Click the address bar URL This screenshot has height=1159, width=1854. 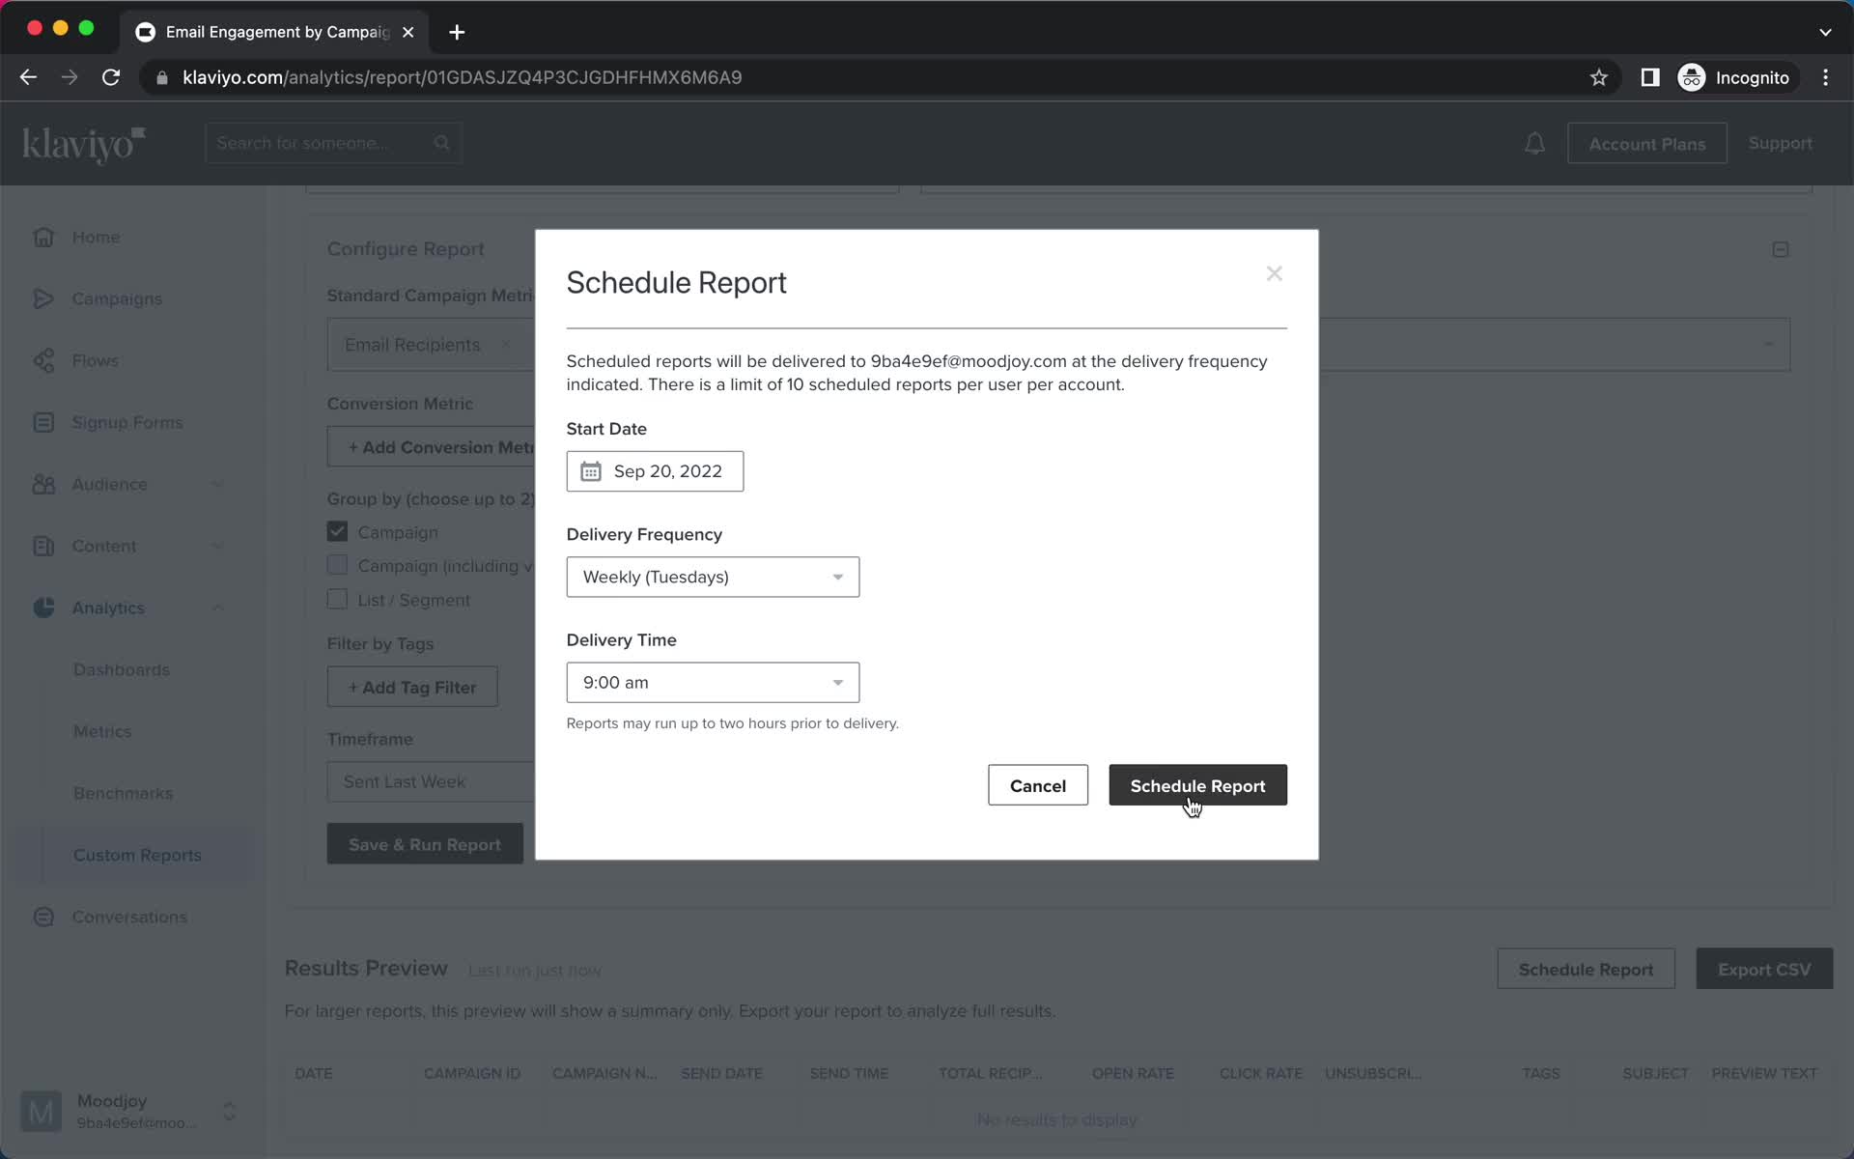[x=463, y=77]
